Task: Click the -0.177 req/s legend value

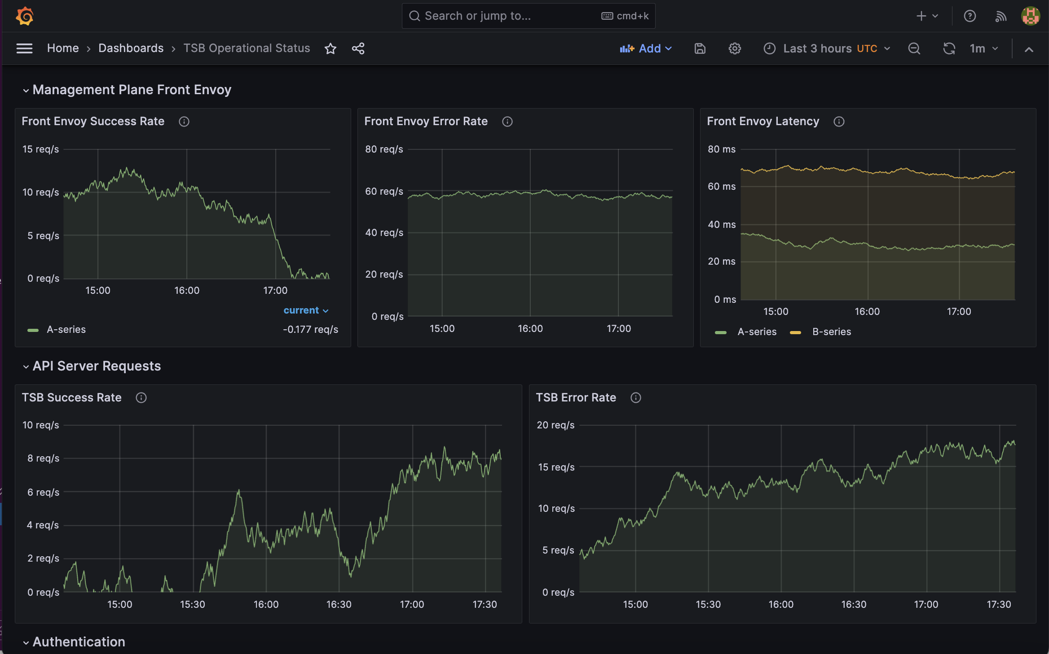Action: 310,330
